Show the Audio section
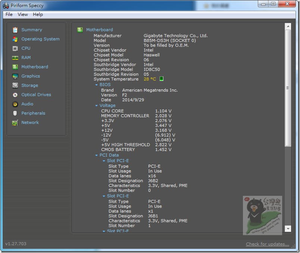 tap(27, 104)
